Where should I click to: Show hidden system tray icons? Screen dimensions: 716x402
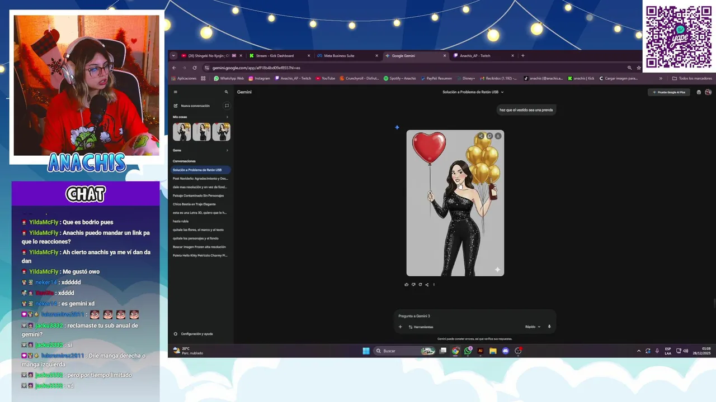[639, 351]
